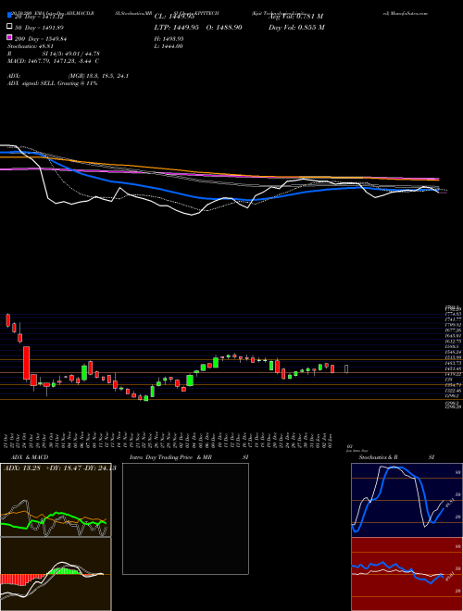Screen dimensions: 463x611
Task: Click the Day Vol: 0.855 M text
Action: (x=296, y=28)
